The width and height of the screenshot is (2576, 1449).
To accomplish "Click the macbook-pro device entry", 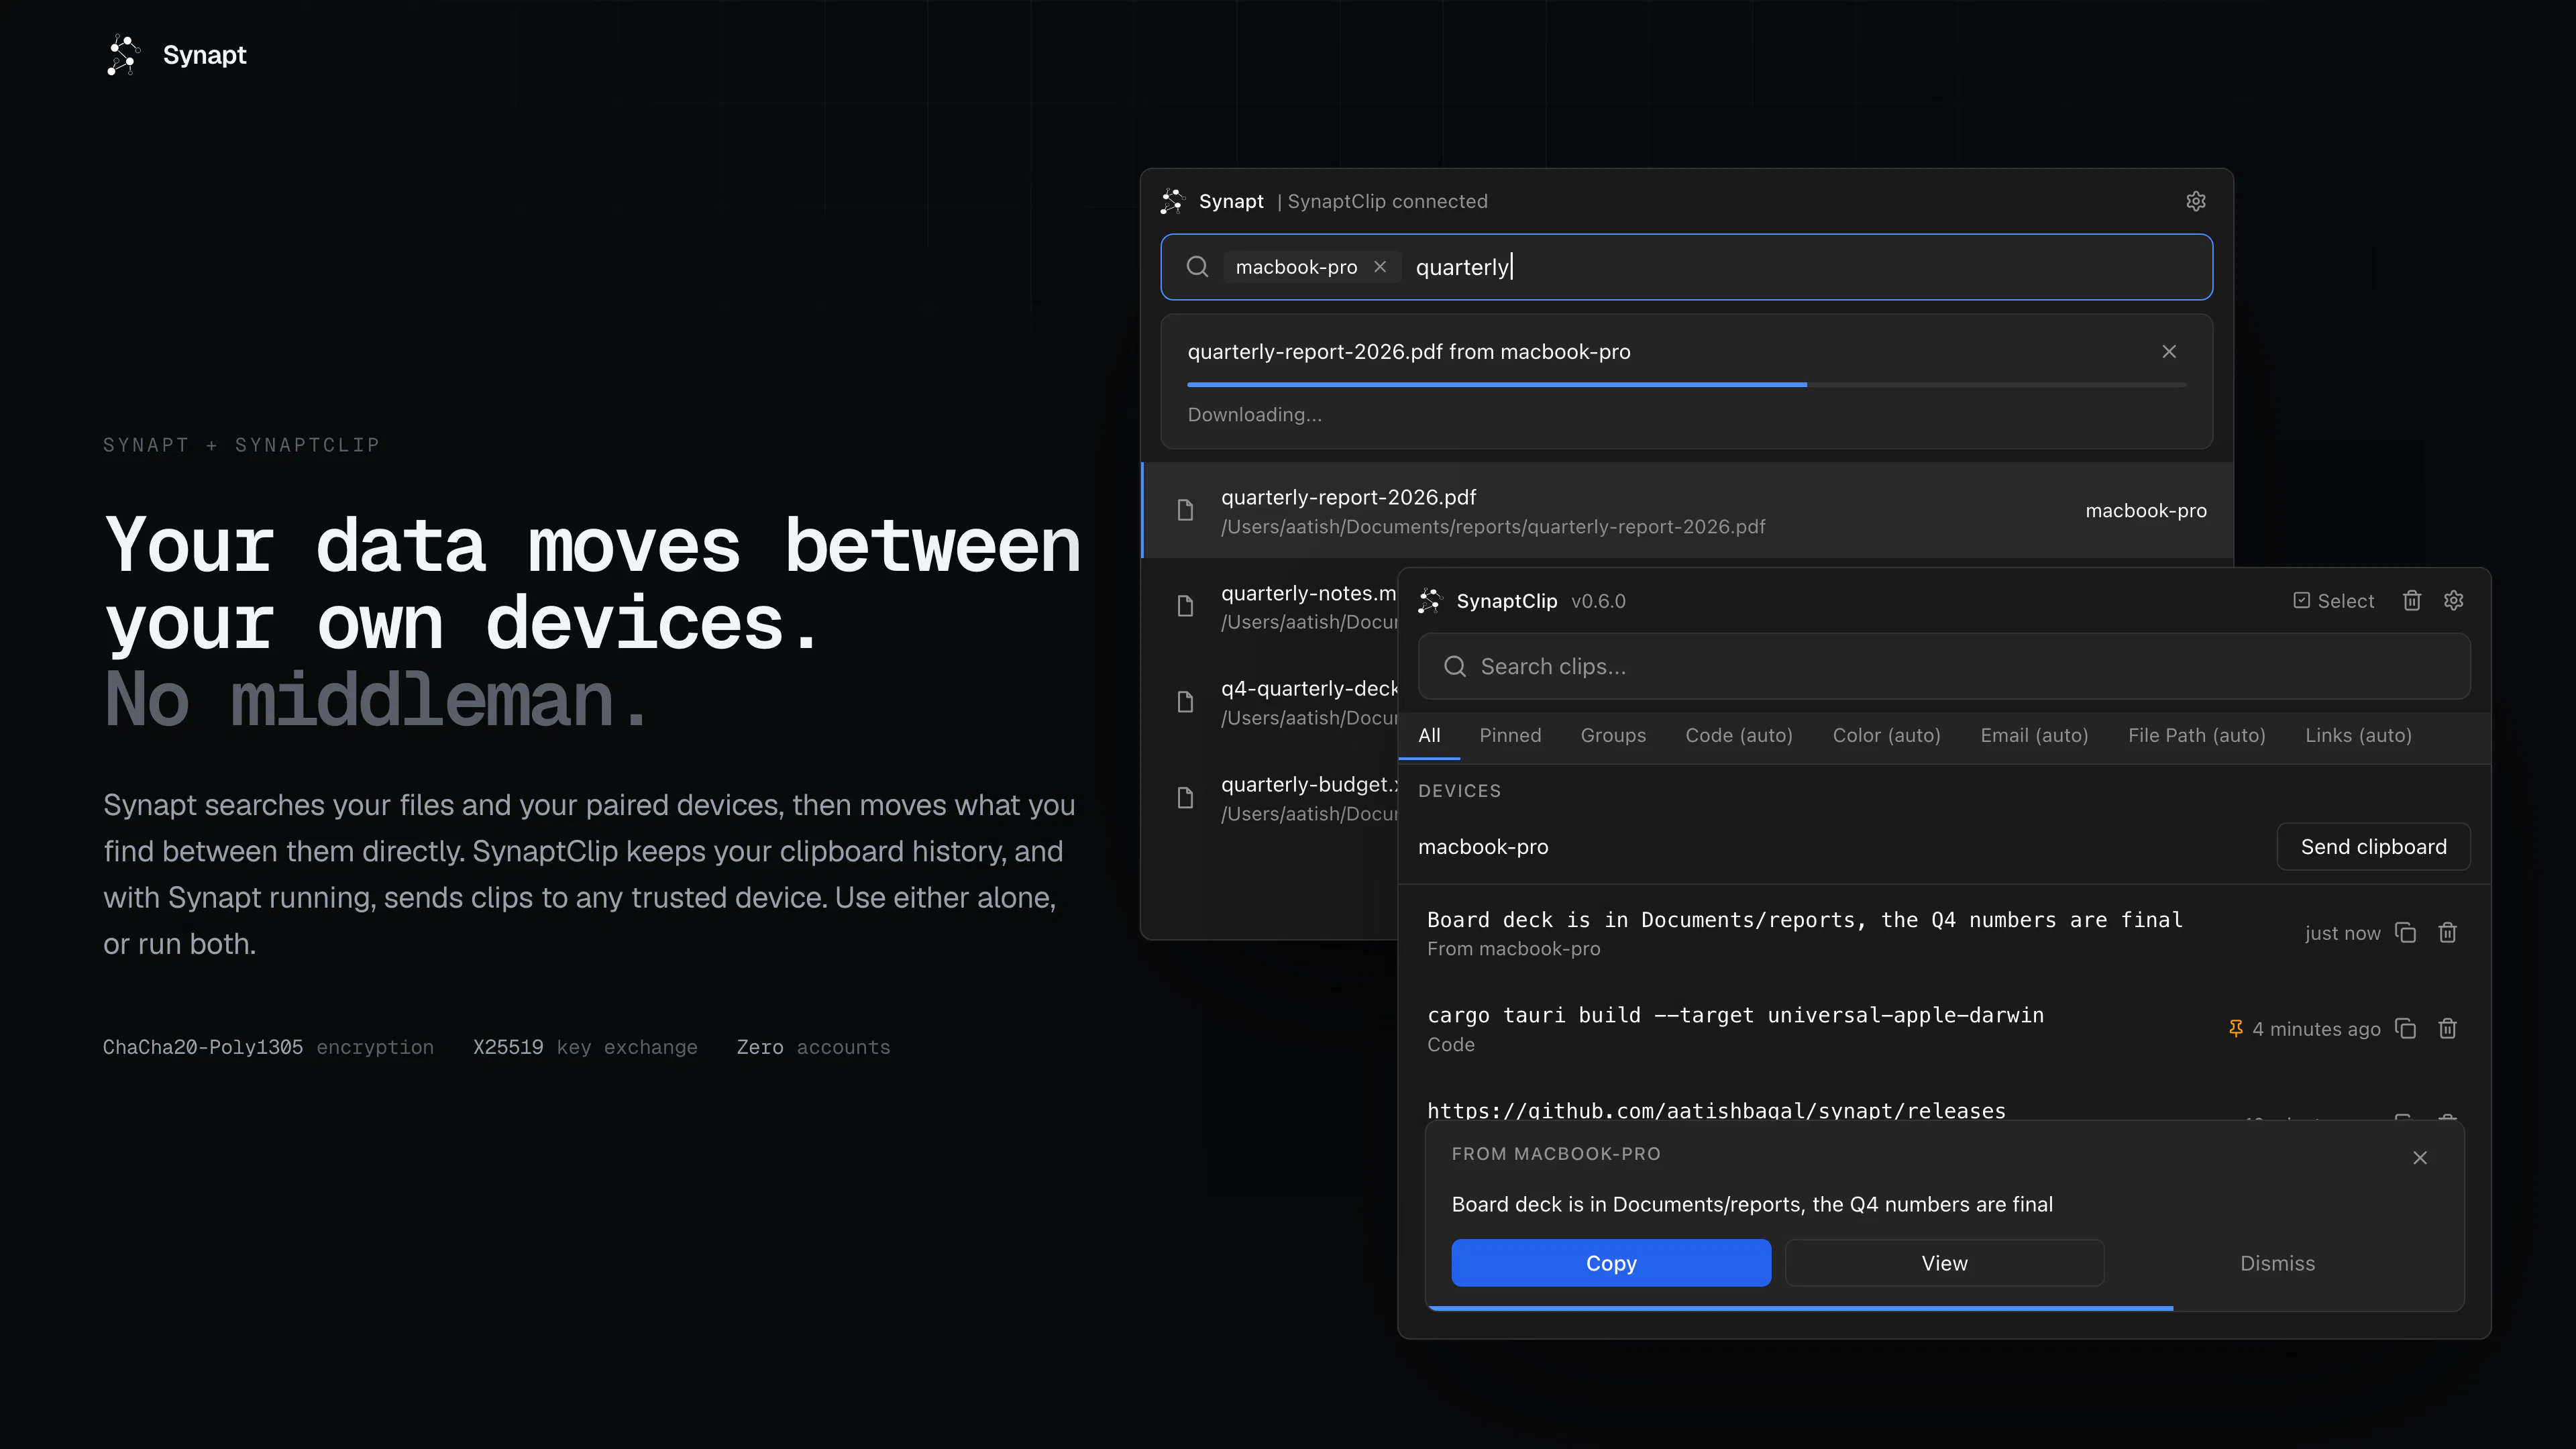I will point(1483,847).
